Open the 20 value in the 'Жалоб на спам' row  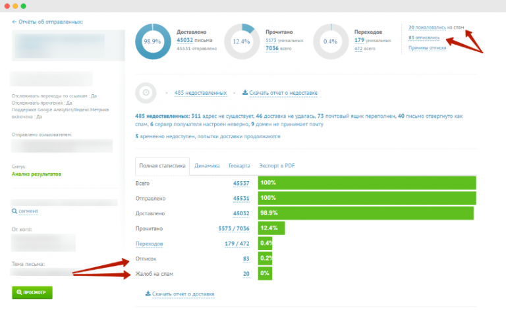click(246, 274)
